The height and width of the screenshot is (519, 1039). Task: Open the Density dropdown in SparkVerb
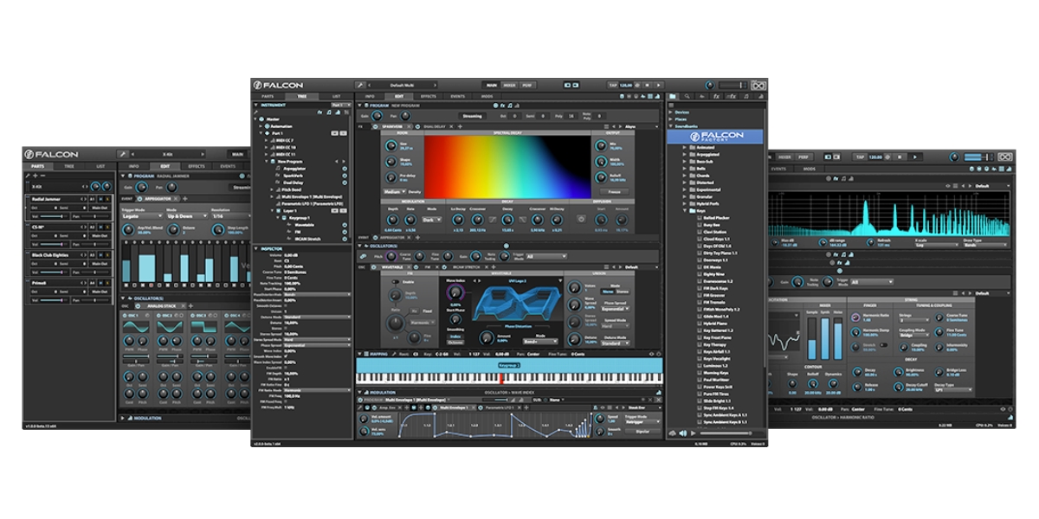(394, 189)
